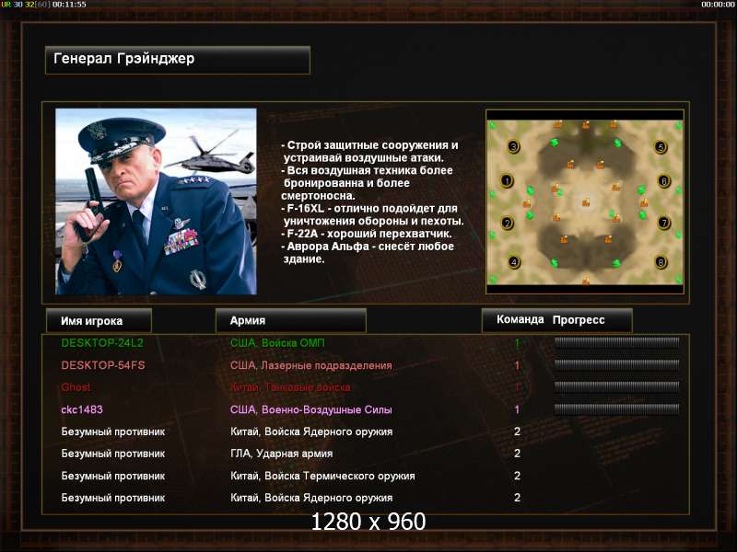Viewport: 737px width, 552px height.
Task: Click the loading progress bar for DESKTOP-54FS
Action: pyautogui.click(x=616, y=364)
